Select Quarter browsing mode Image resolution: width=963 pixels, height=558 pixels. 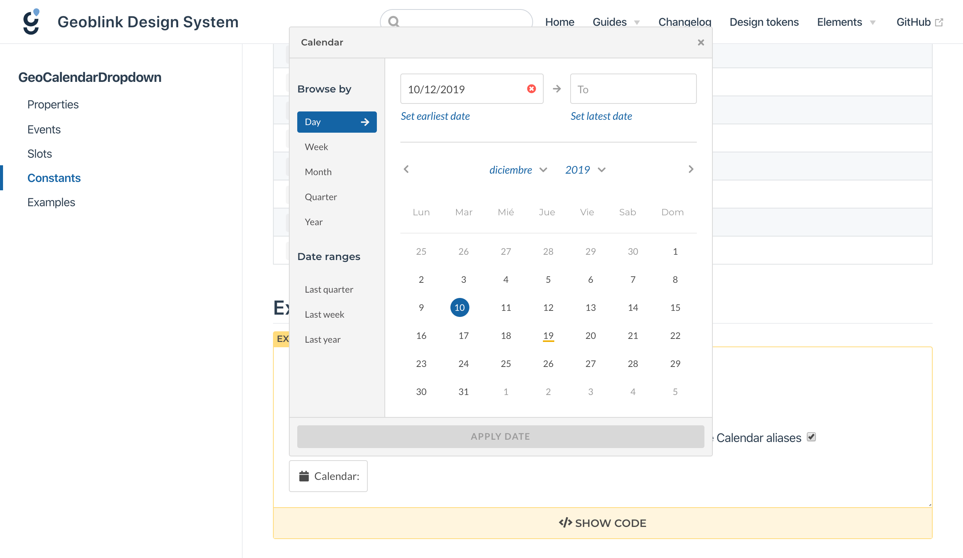tap(321, 197)
